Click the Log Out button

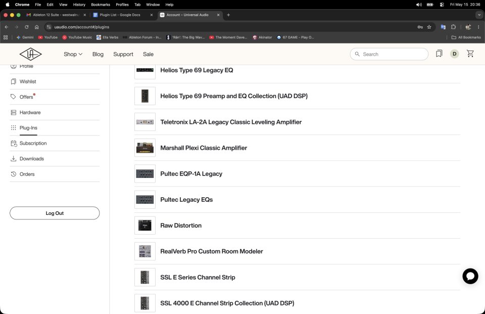click(x=55, y=213)
